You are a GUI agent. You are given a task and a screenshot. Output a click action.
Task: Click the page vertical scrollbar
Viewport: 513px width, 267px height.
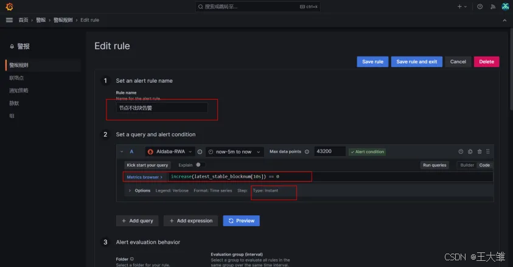coord(511,69)
